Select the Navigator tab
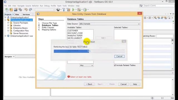 click(8, 56)
